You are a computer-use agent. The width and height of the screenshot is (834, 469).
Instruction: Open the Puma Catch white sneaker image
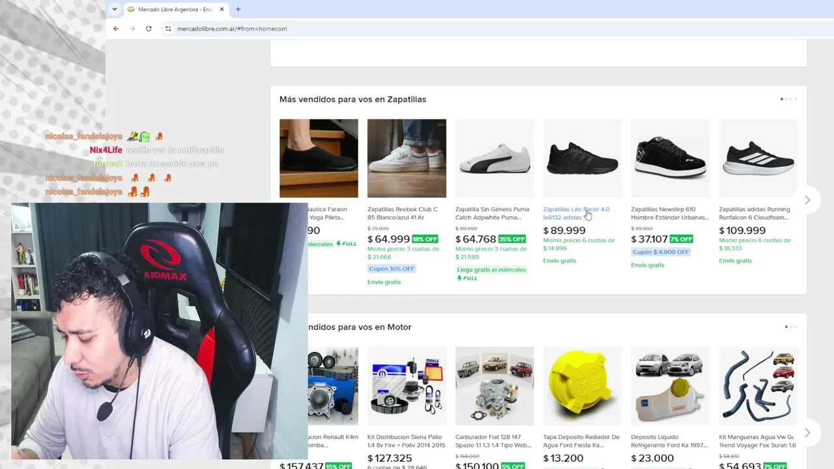tap(495, 158)
